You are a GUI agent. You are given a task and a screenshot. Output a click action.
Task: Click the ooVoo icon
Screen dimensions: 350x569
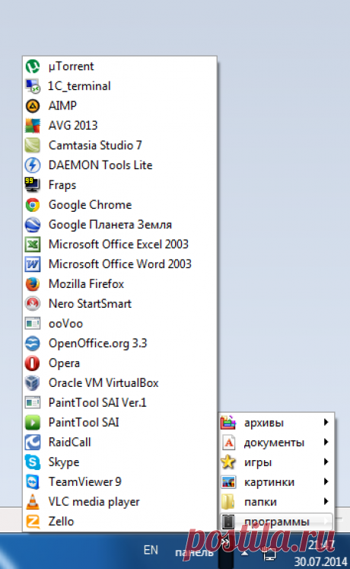33,324
